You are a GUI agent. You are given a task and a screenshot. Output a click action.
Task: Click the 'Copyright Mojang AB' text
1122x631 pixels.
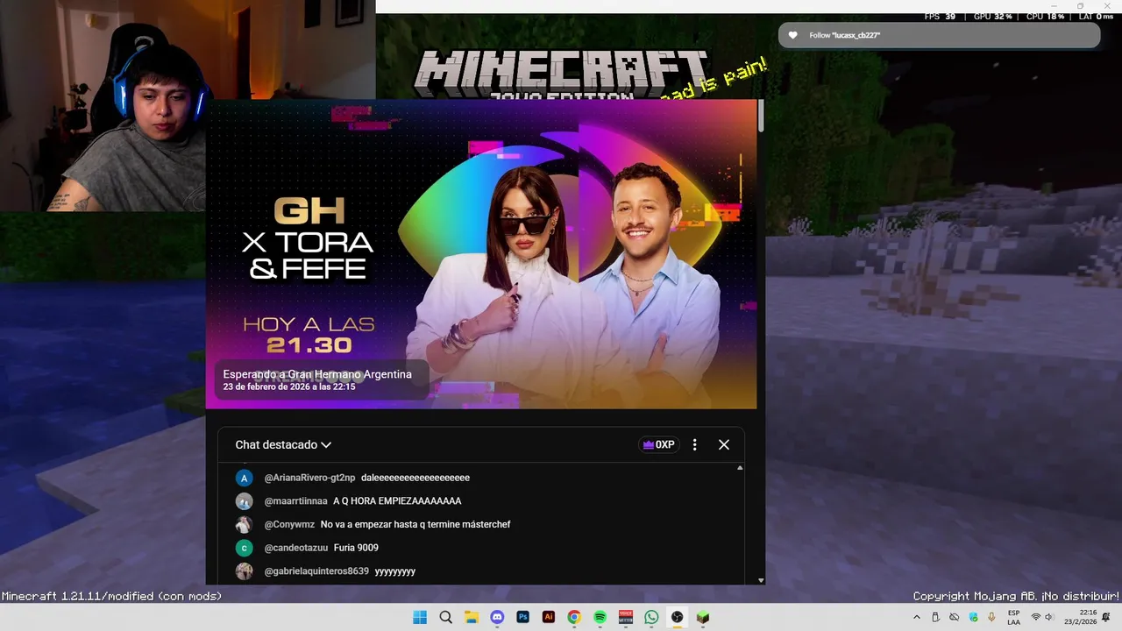click(x=1016, y=596)
